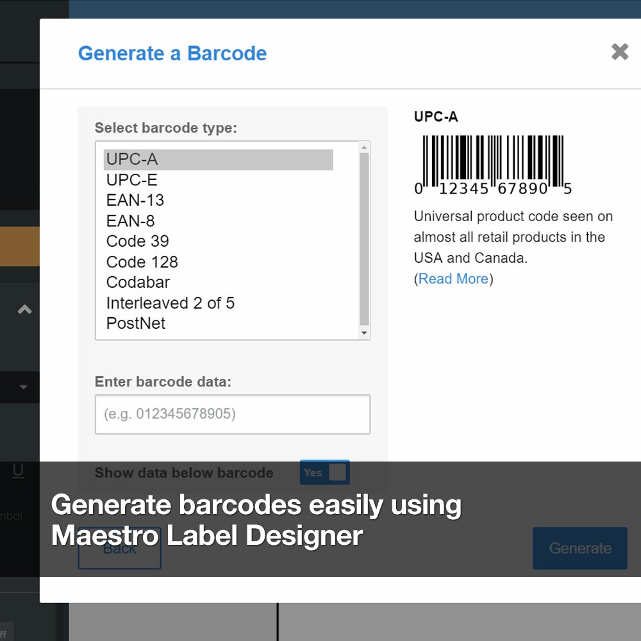Click the Generate button
The width and height of the screenshot is (641, 641).
pyautogui.click(x=579, y=548)
